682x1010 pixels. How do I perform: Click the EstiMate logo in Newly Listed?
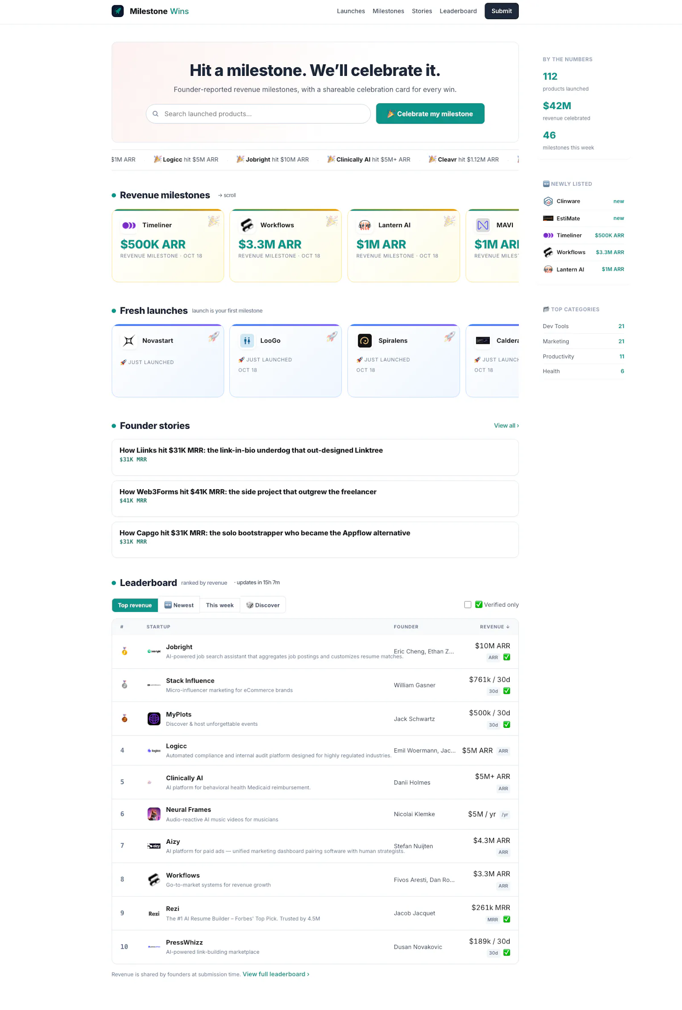pyautogui.click(x=548, y=218)
